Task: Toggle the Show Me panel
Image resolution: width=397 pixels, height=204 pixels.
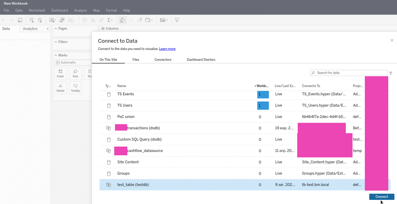Action: pos(163,20)
